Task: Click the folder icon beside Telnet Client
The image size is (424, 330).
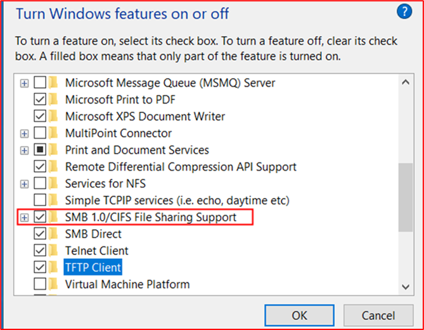Action: [x=55, y=251]
